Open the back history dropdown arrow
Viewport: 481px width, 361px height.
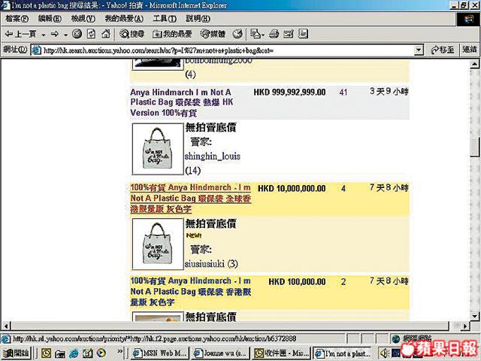[x=44, y=35]
